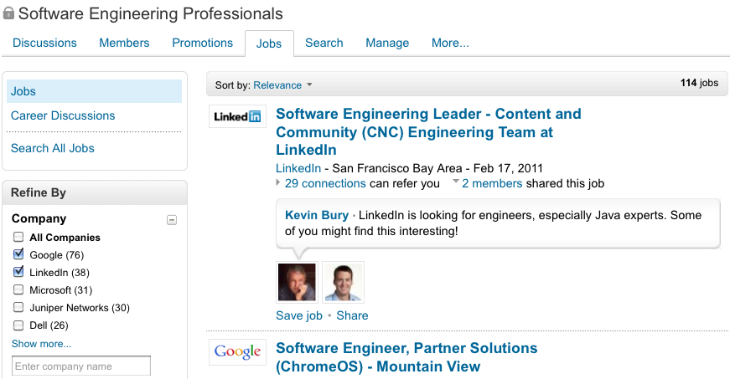This screenshot has width=730, height=379.
Task: Switch to the Discussions tab
Action: point(44,43)
